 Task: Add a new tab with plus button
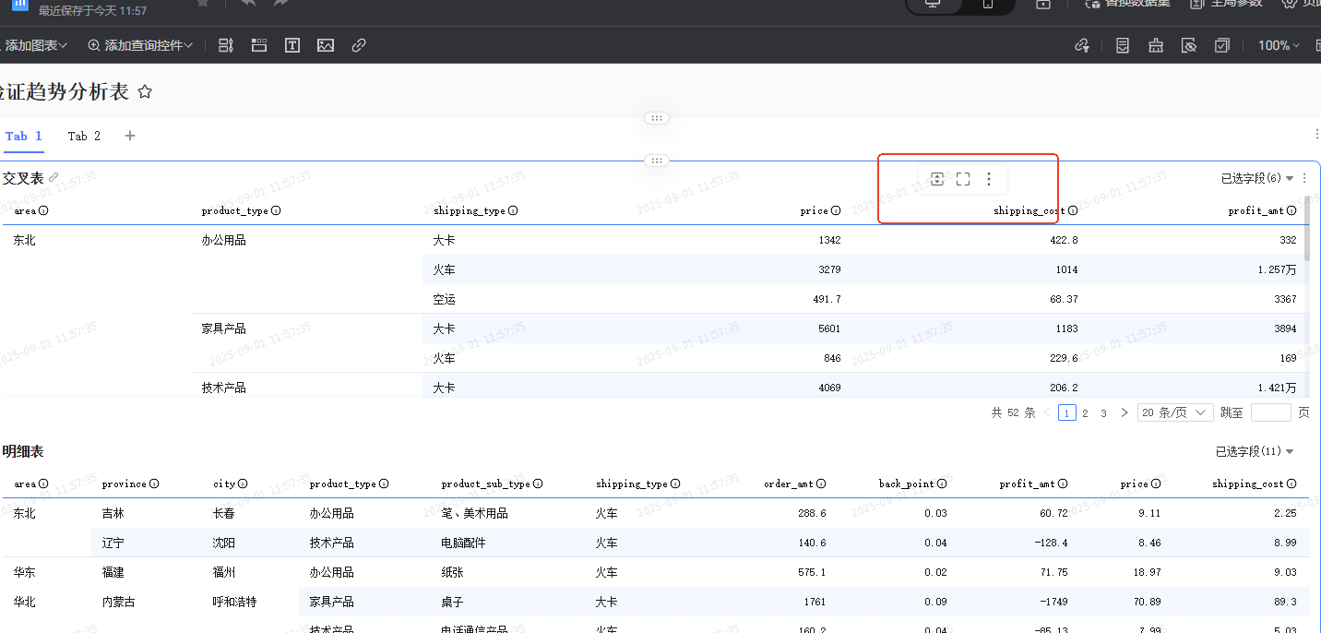pyautogui.click(x=130, y=136)
